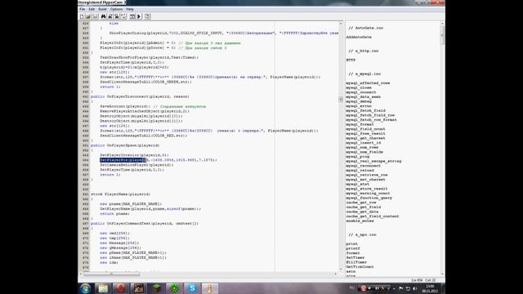Open Windows Explorer from the taskbar

click(103, 288)
